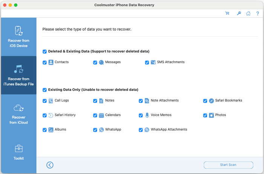Click the Calendars grid icon
The width and height of the screenshot is (264, 174).
101,115
